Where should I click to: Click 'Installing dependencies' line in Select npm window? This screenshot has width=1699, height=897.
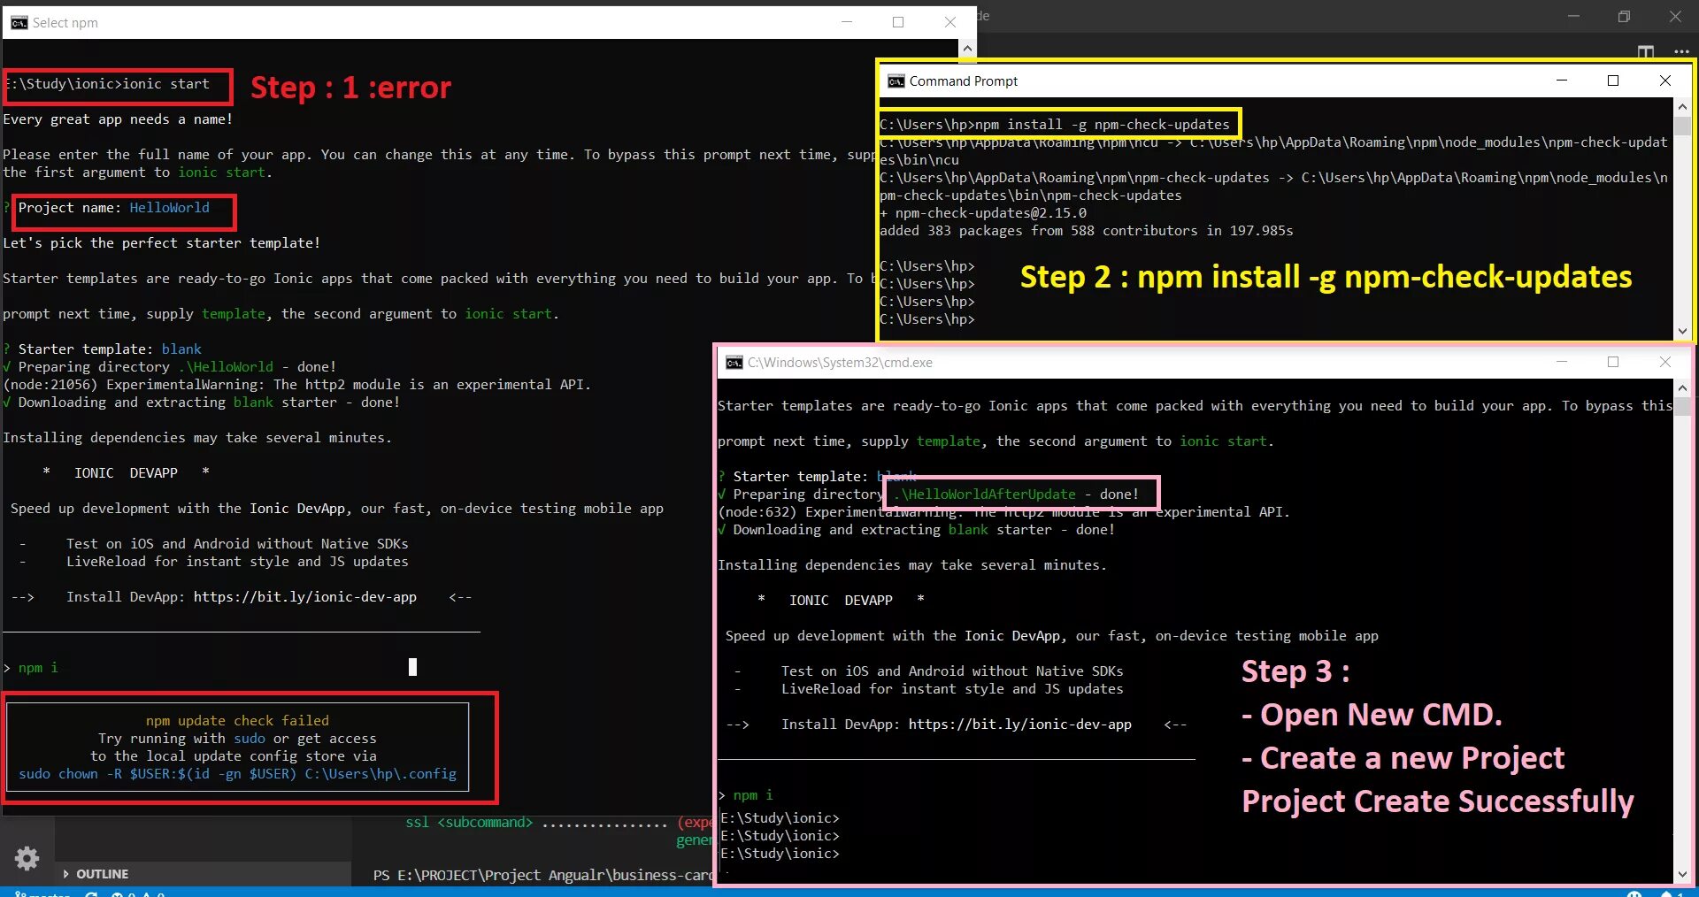coord(197,438)
